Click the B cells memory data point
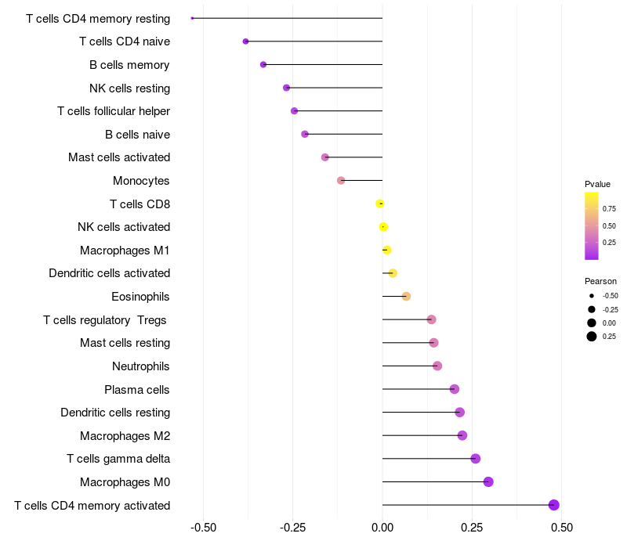Image resolution: width=627 pixels, height=548 pixels. [263, 65]
